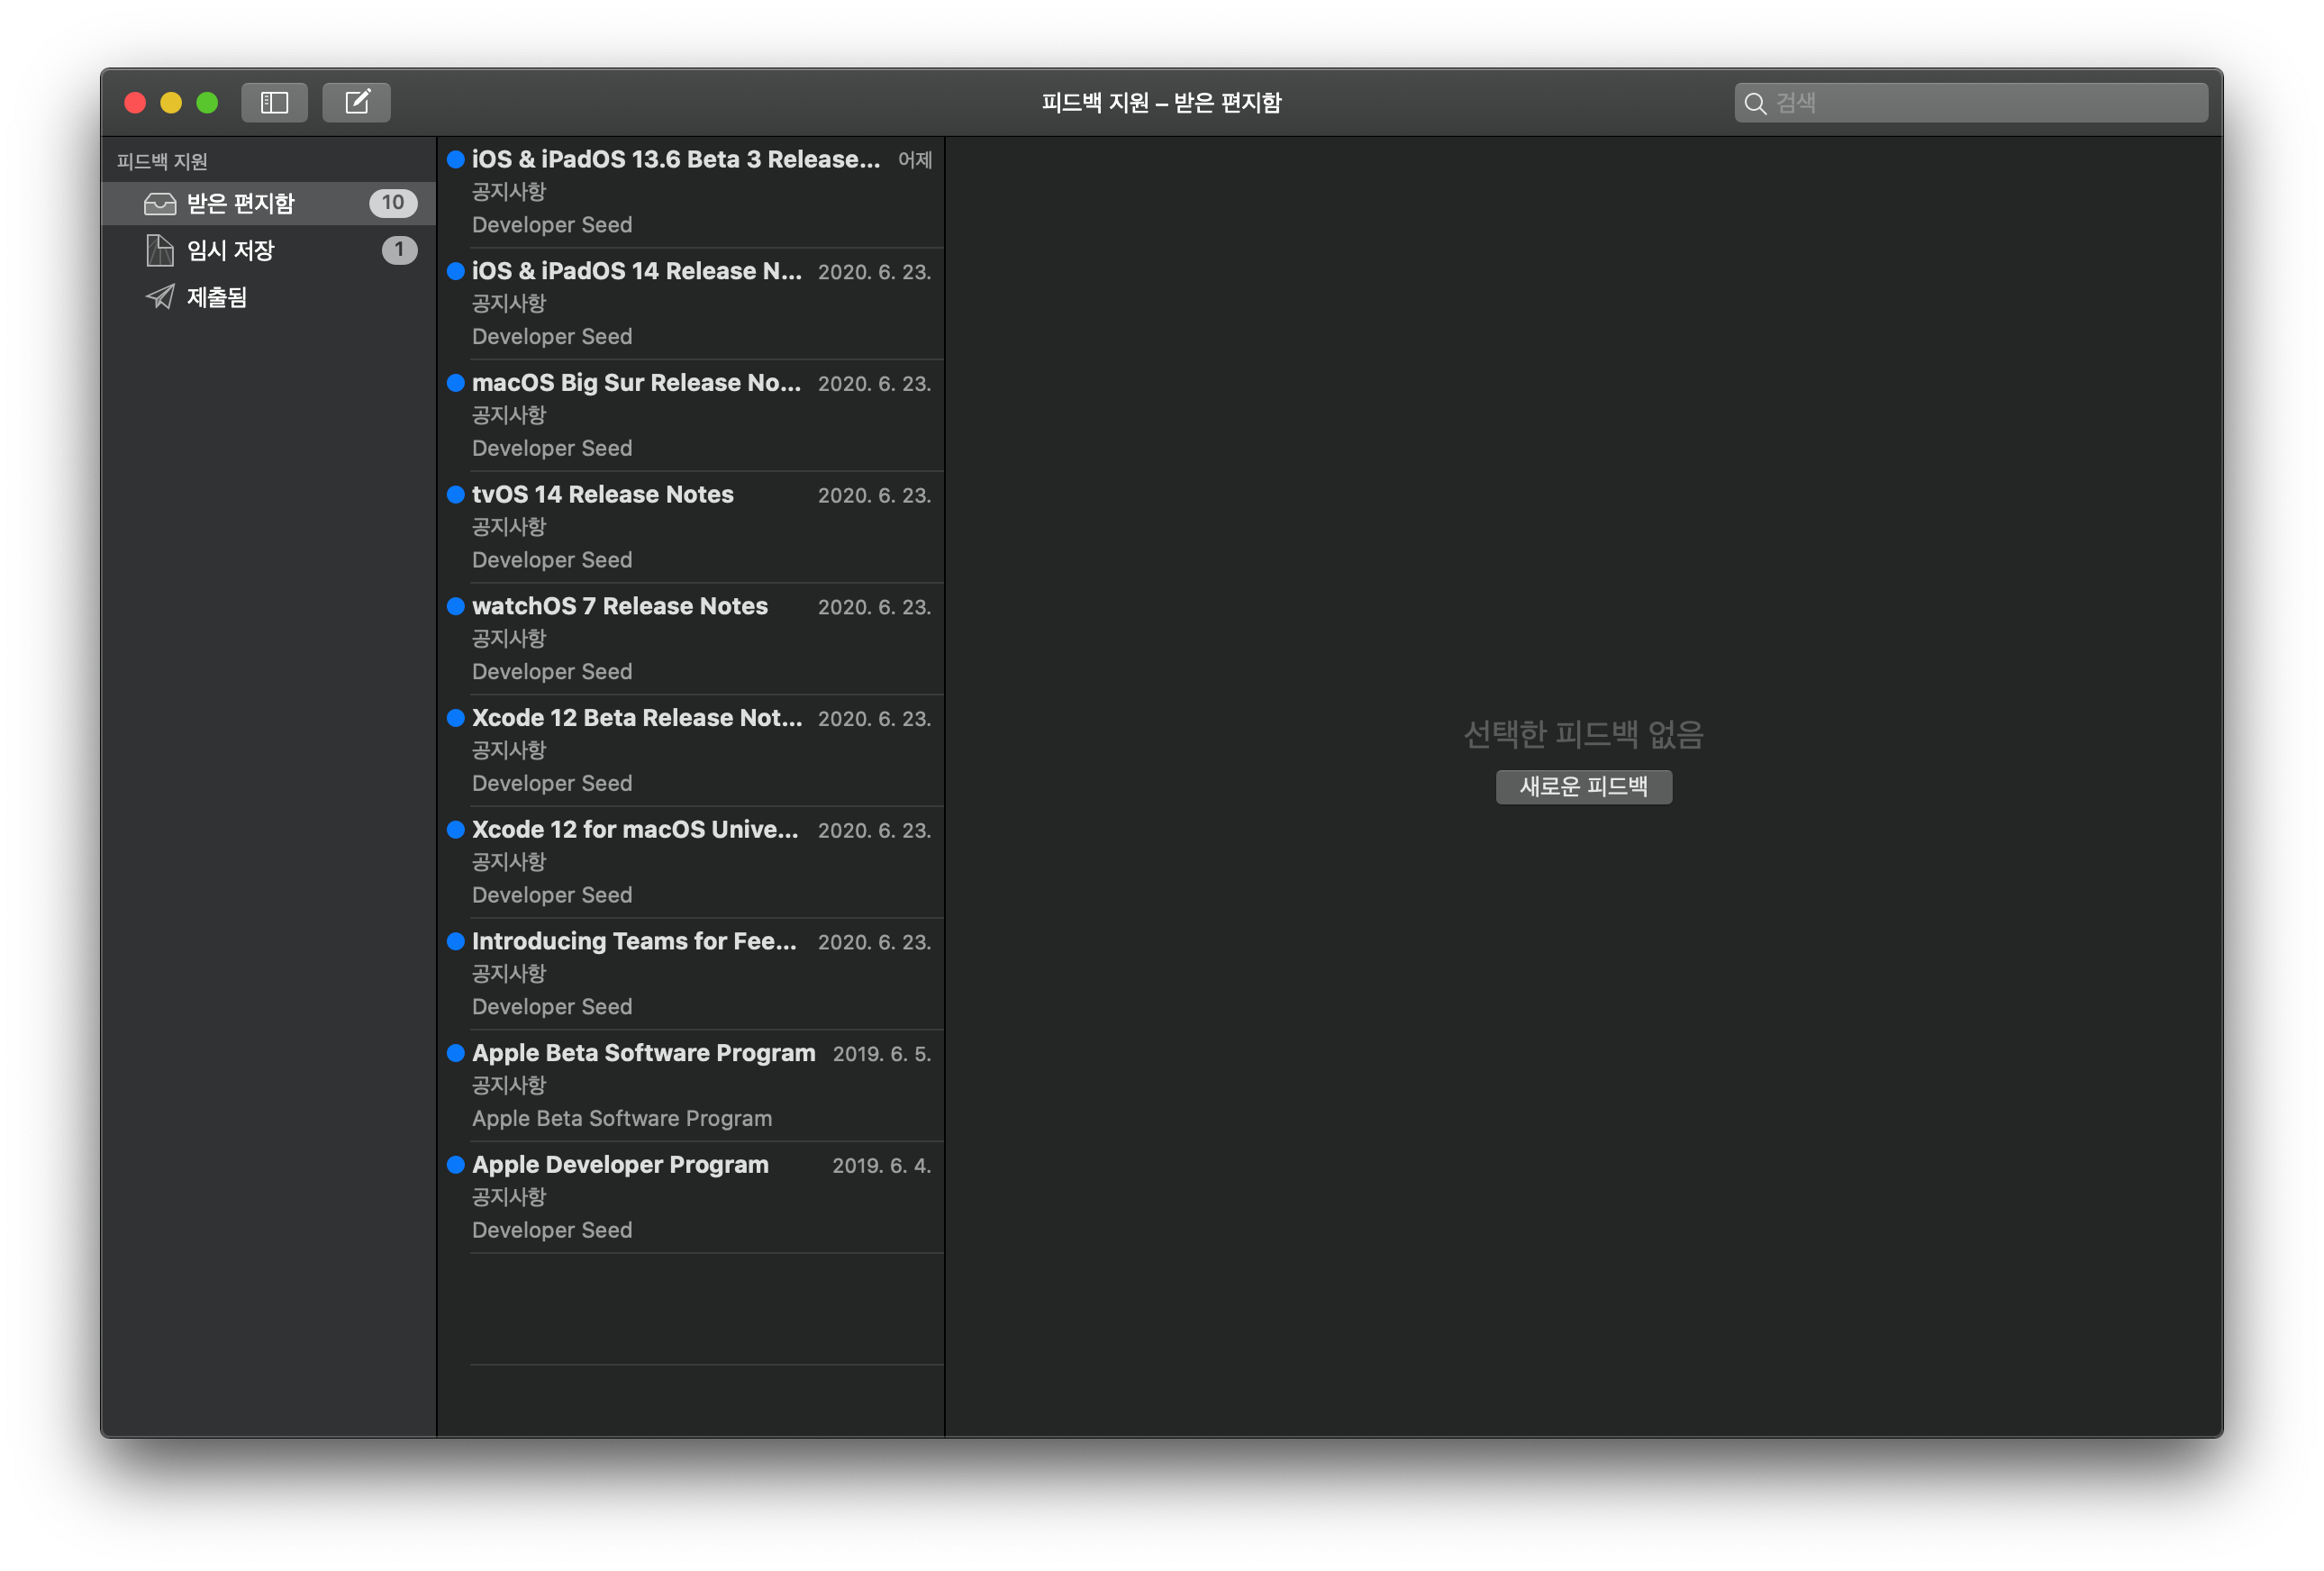Select the Apple Beta Software Program message
The image size is (2324, 1571).
click(690, 1086)
